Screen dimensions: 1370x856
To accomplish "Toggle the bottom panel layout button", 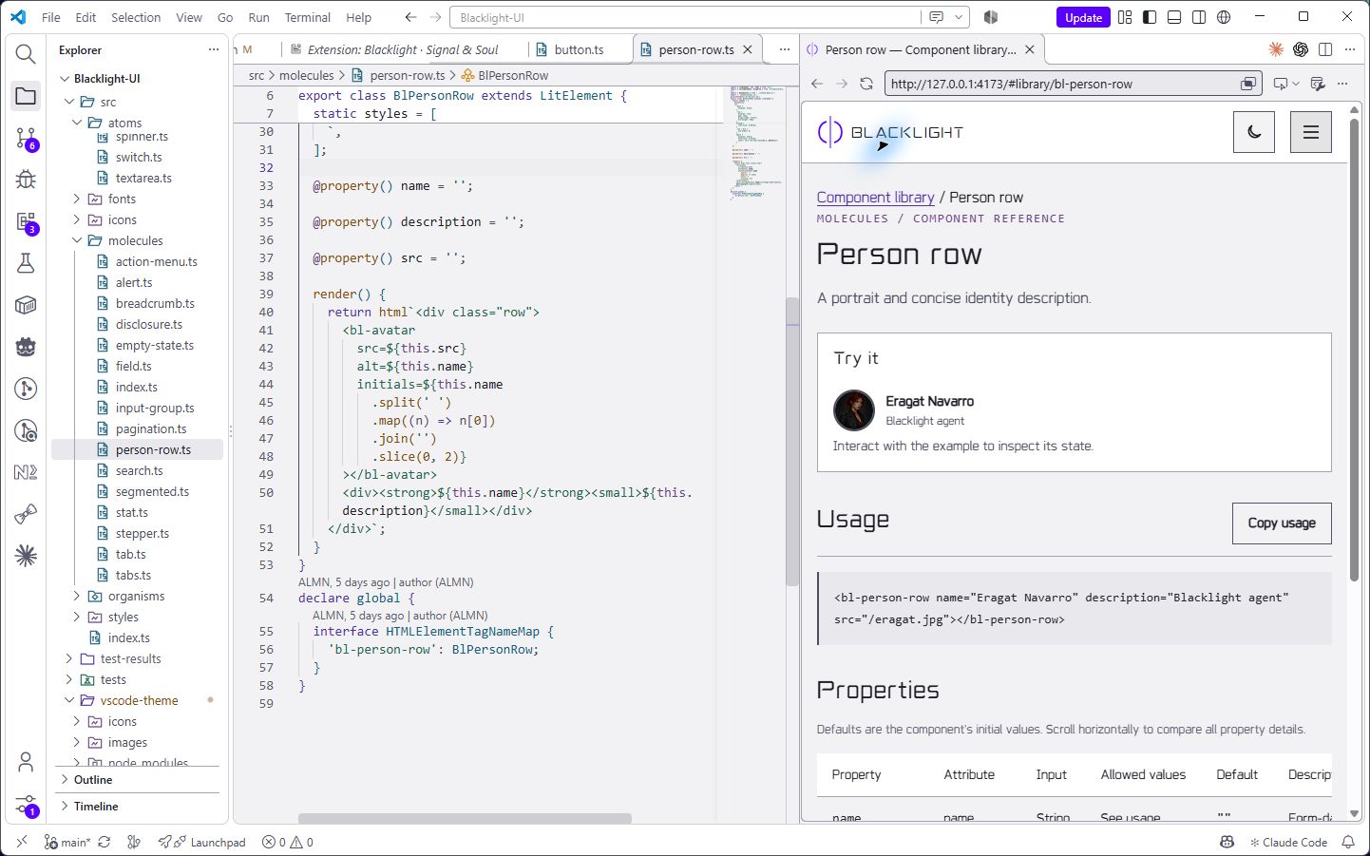I will click(1174, 17).
